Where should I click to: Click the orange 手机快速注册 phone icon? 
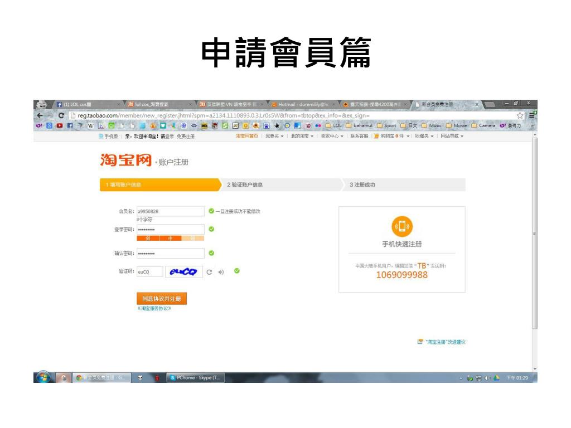402,226
